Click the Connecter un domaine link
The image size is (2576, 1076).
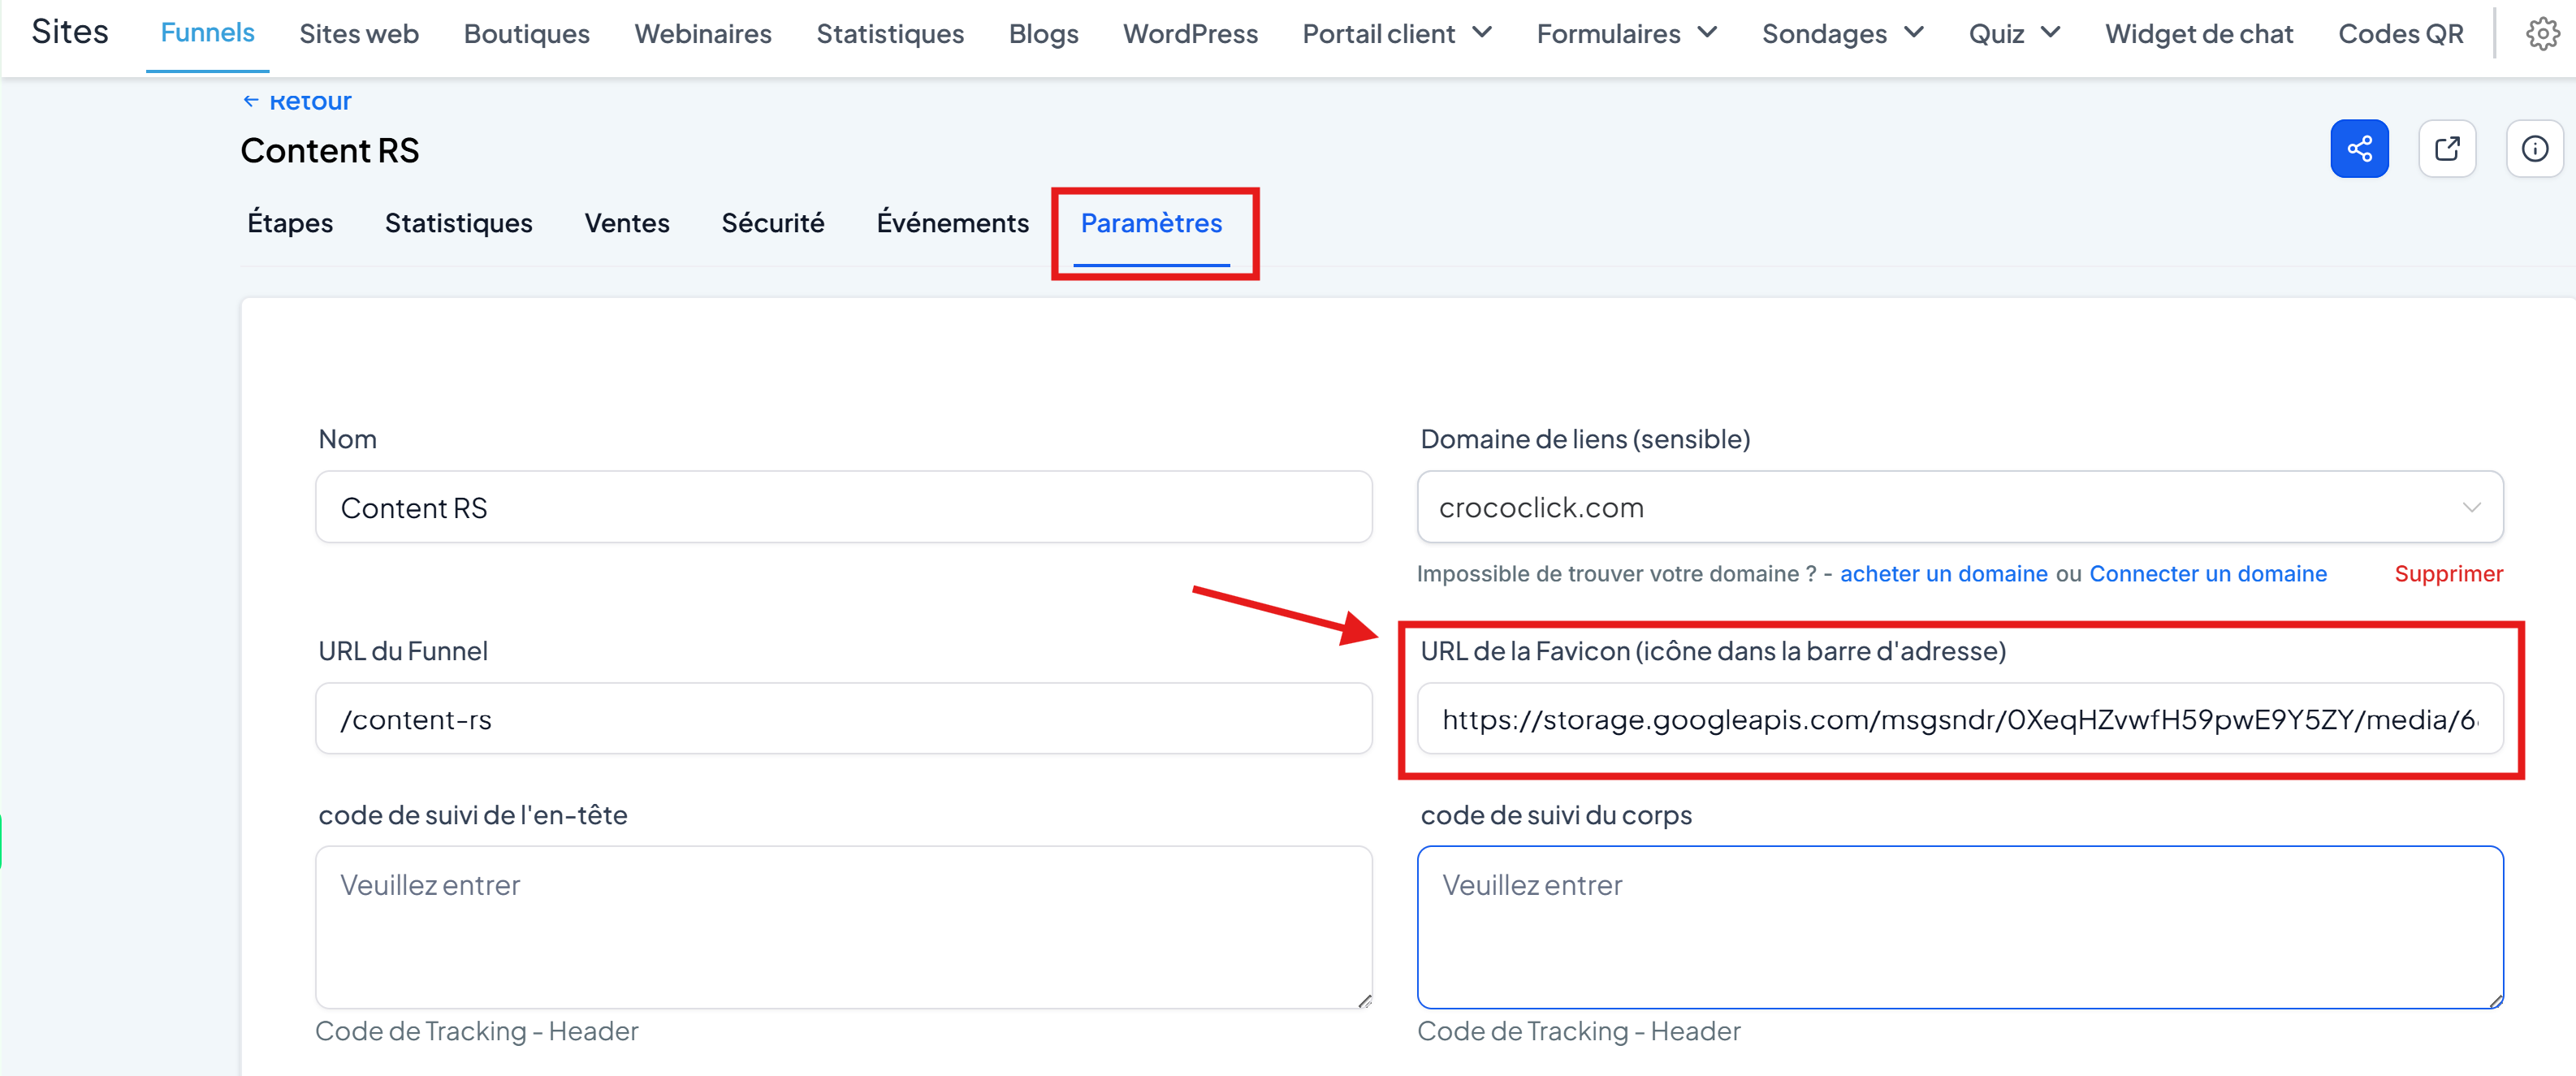pyautogui.click(x=2207, y=574)
